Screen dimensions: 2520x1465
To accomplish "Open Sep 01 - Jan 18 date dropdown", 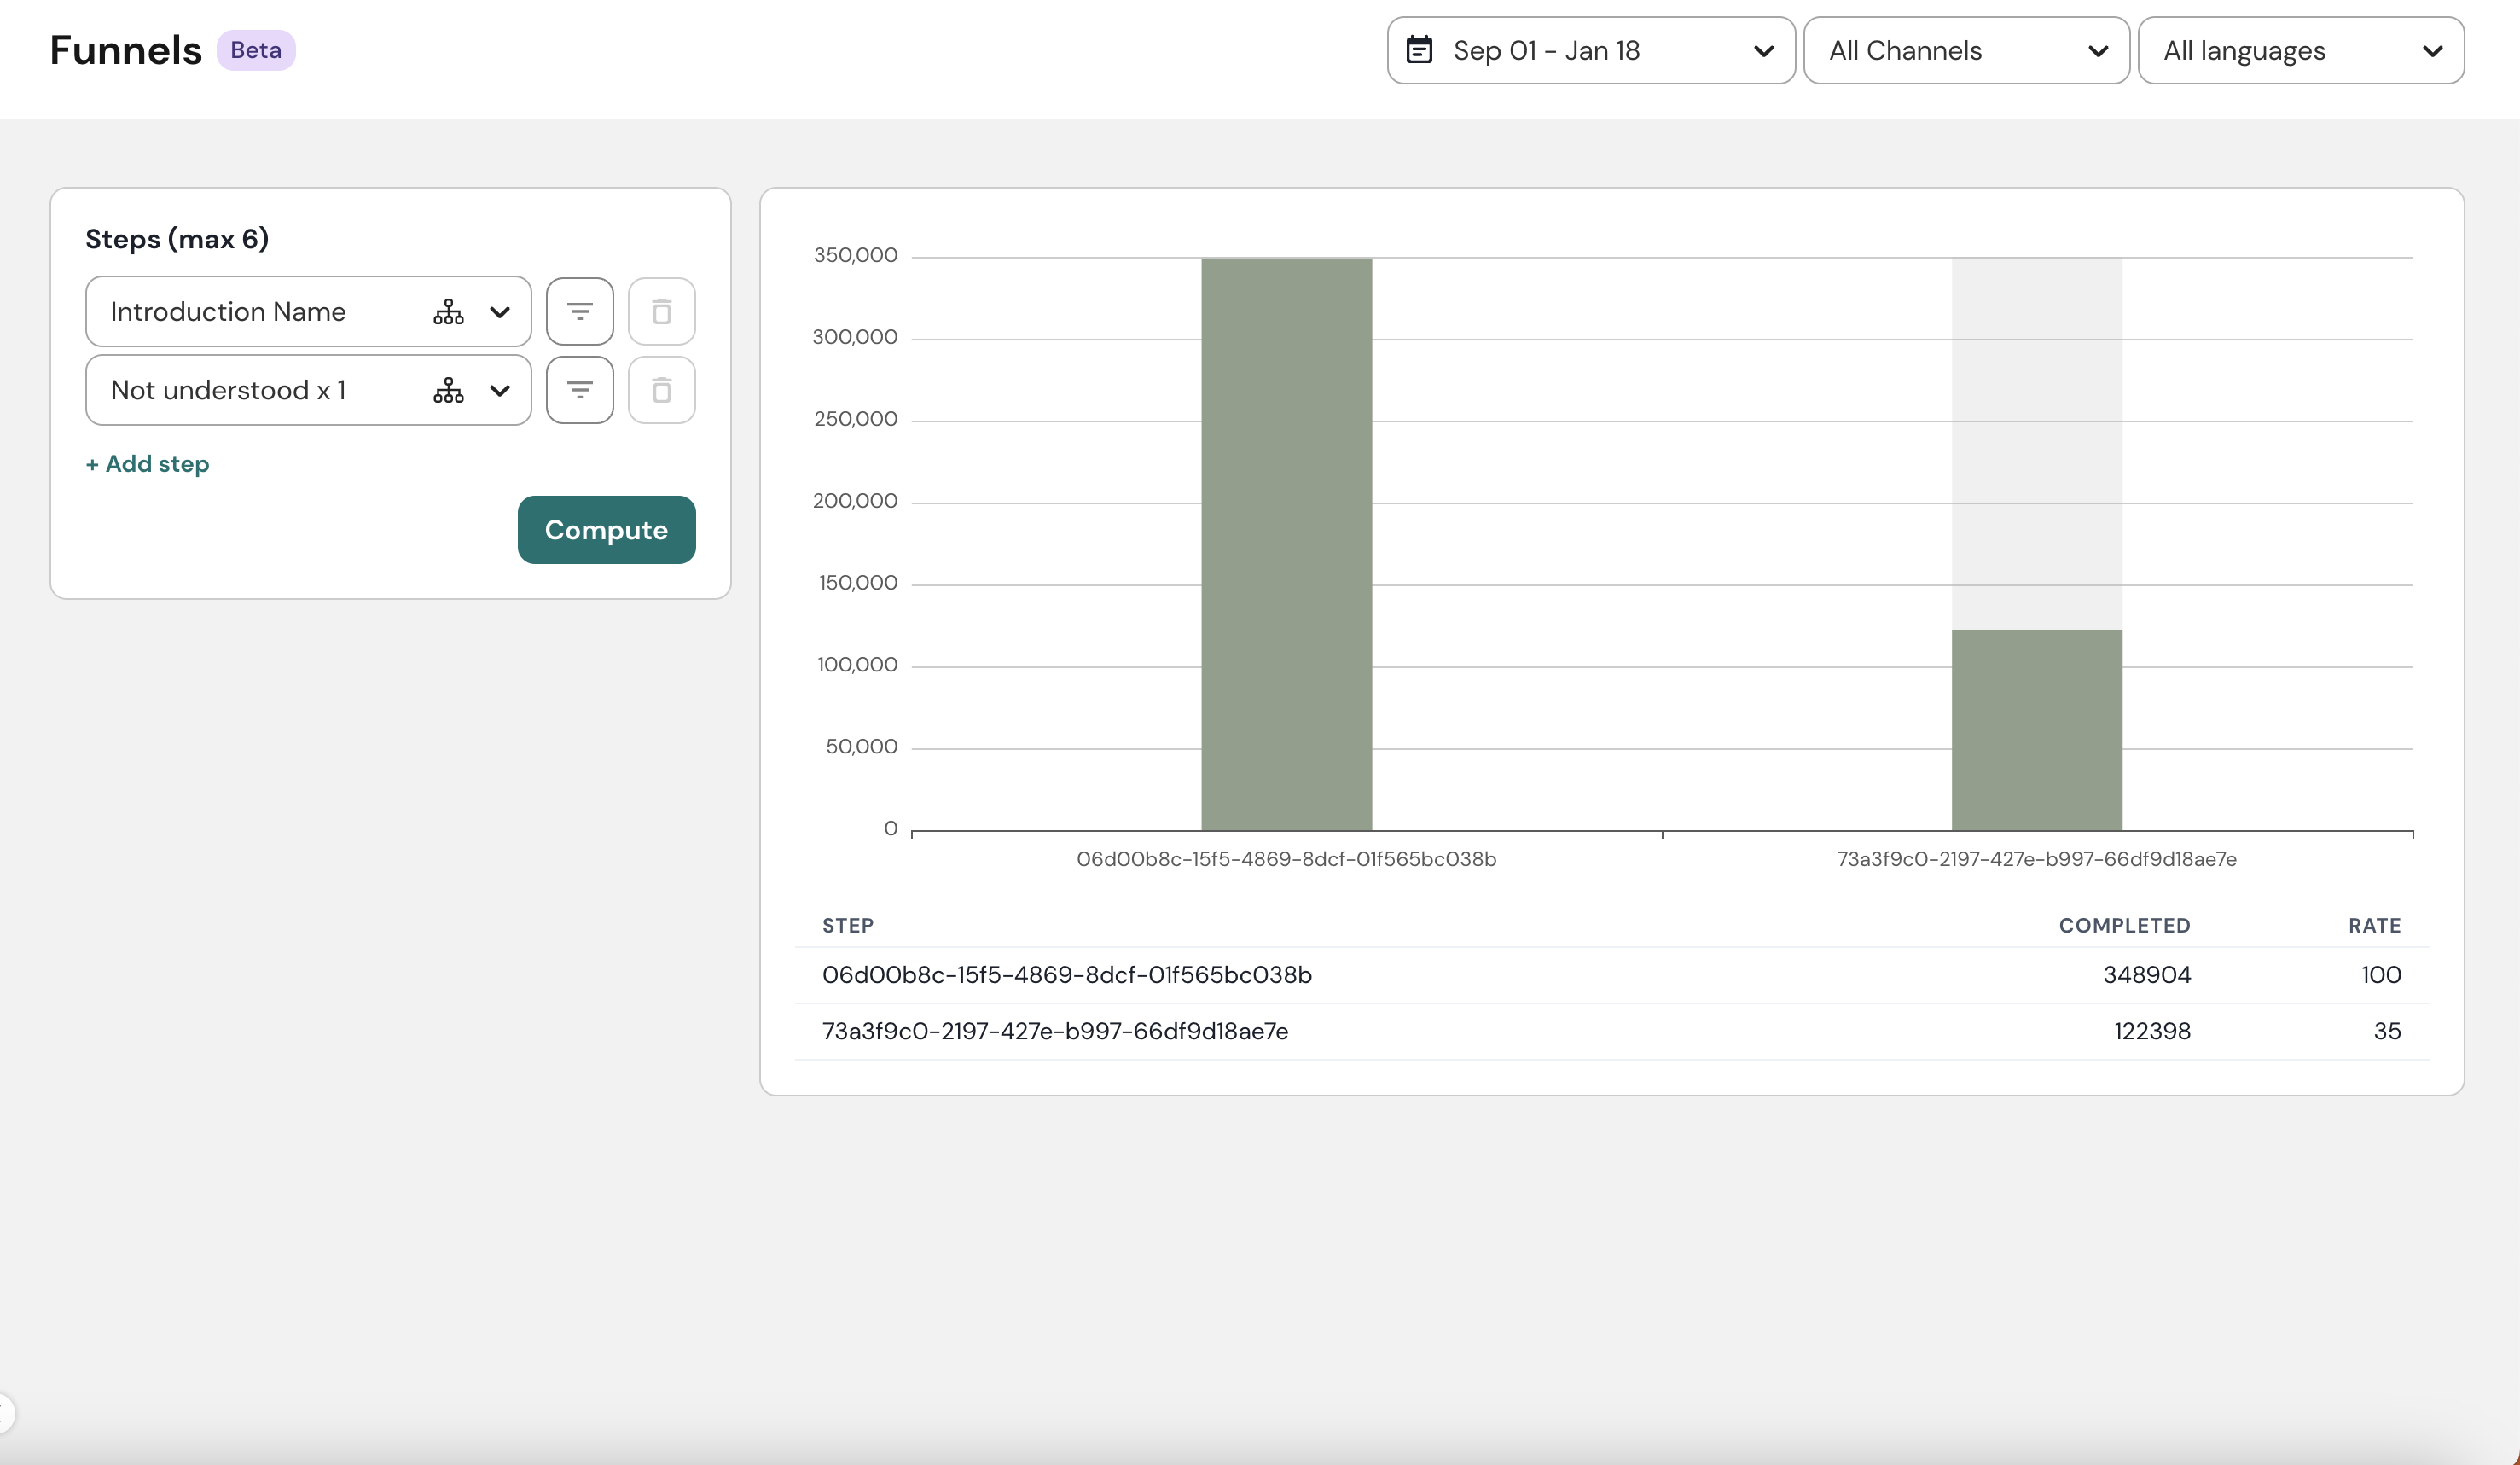I will click(1590, 50).
